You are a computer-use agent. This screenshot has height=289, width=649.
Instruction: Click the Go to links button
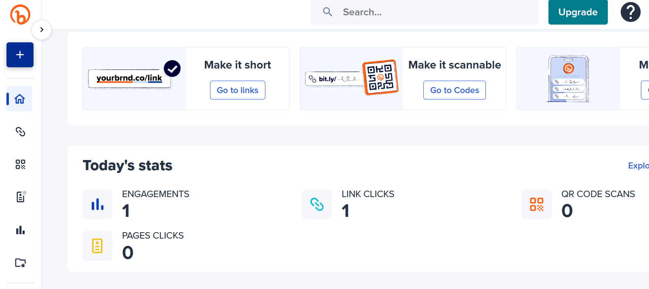pyautogui.click(x=237, y=90)
